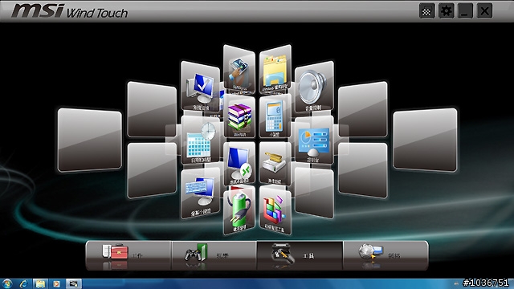Launch Windows Explorer folder tile
514x289 pixels.
coord(275,70)
